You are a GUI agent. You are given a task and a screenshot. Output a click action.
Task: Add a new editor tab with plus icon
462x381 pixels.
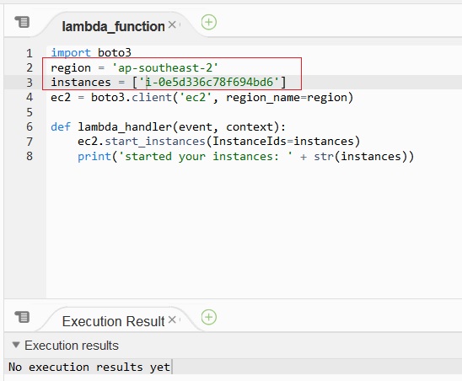[x=209, y=22]
